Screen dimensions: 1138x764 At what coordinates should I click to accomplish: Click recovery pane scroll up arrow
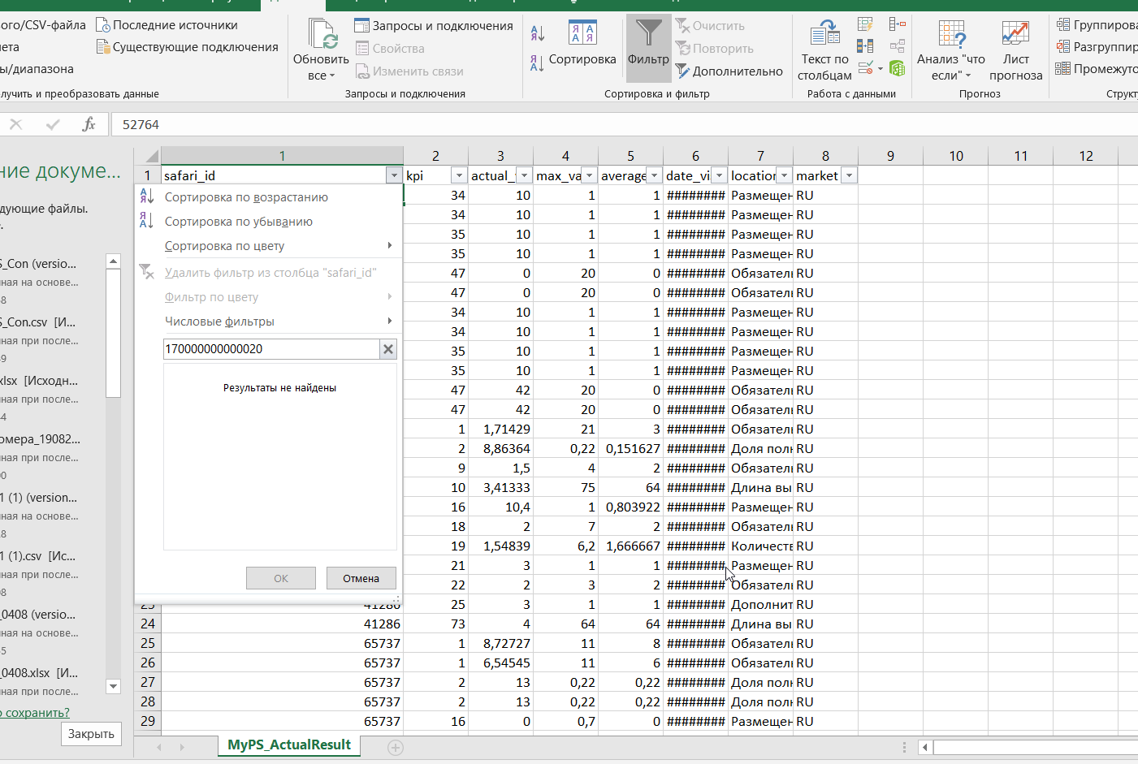pyautogui.click(x=114, y=261)
